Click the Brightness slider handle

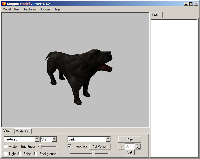point(40,147)
